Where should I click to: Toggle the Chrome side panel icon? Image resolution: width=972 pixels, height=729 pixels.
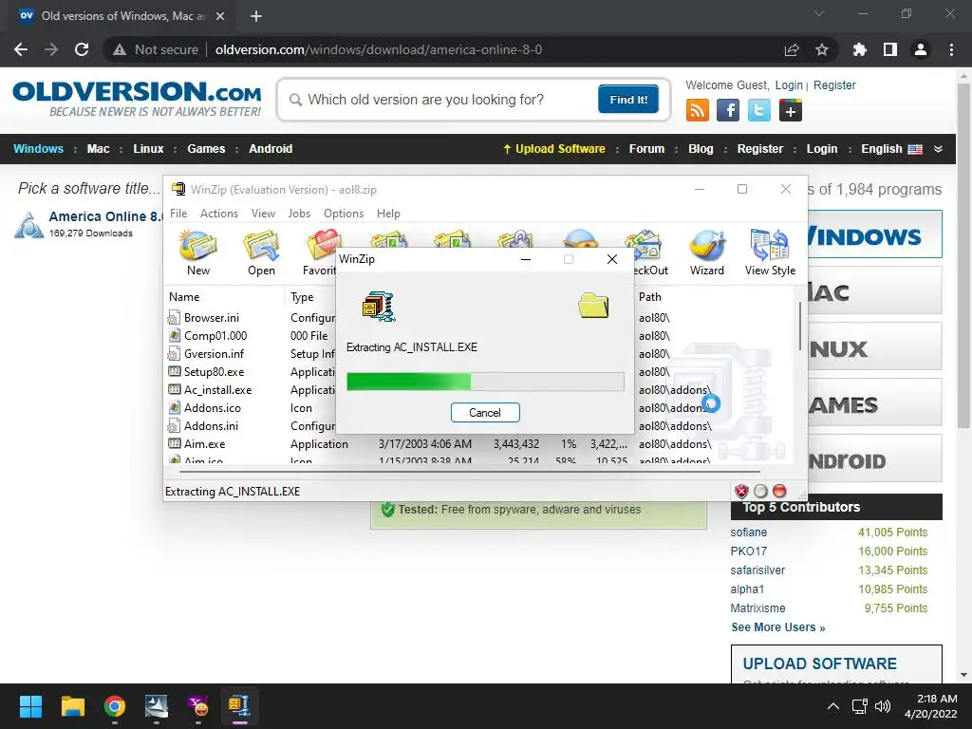tap(890, 49)
